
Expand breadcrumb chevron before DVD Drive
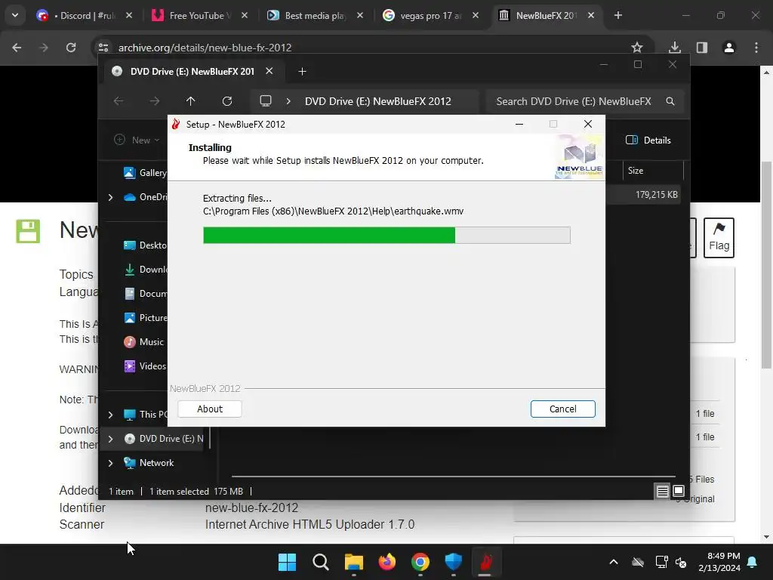pos(288,101)
